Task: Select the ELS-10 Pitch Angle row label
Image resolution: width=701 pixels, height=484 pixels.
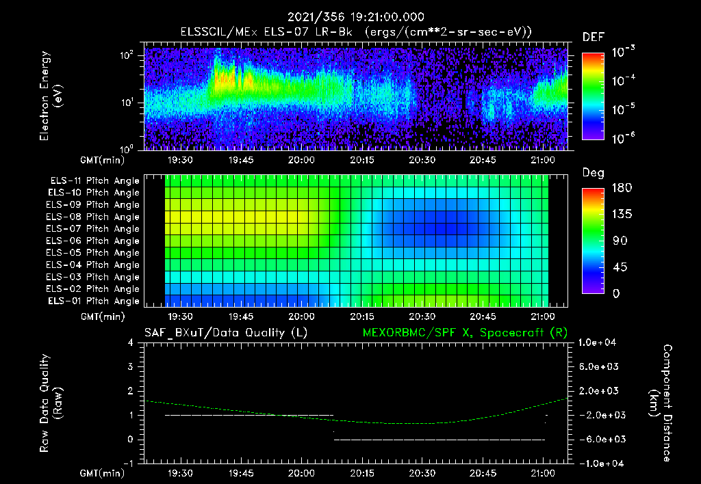Action: [94, 193]
